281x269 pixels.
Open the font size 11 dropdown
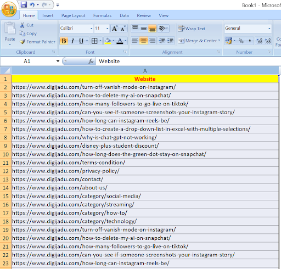pyautogui.click(x=107, y=29)
